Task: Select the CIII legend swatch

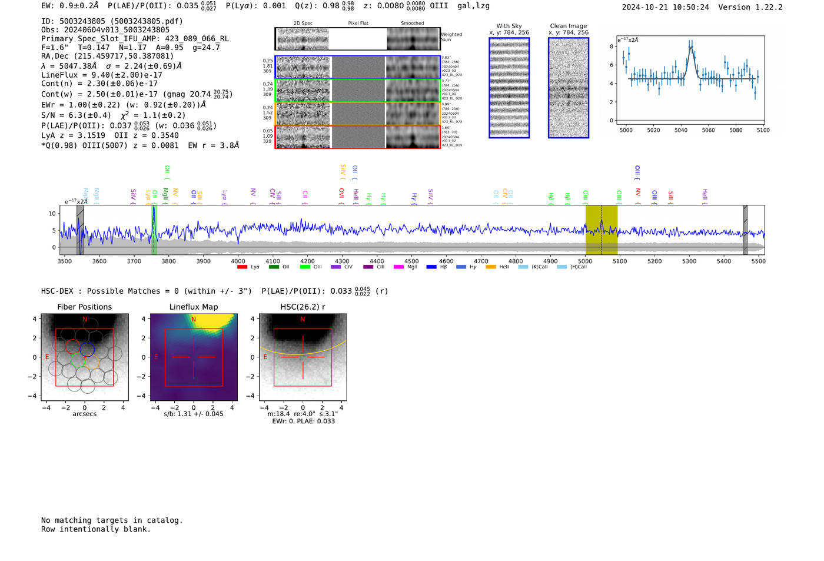Action: (368, 267)
